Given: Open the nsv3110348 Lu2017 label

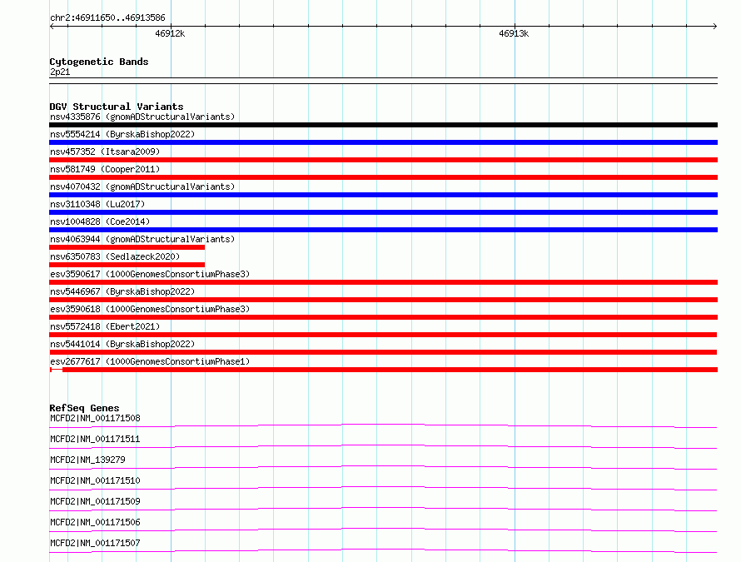Looking at the screenshot, I should (97, 204).
